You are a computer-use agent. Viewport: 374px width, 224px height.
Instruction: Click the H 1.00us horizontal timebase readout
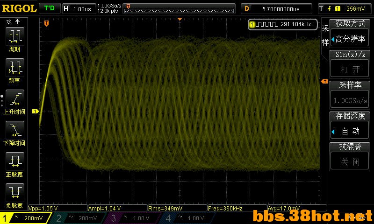[x=79, y=9]
